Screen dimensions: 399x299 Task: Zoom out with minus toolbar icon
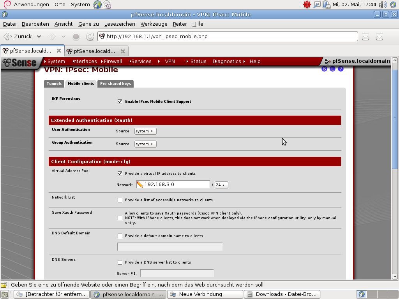365,37
